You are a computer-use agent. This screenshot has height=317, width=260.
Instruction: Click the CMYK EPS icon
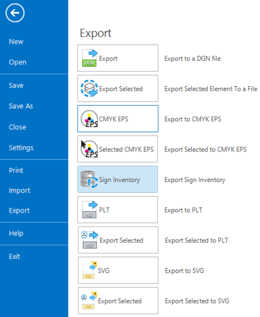tap(89, 119)
